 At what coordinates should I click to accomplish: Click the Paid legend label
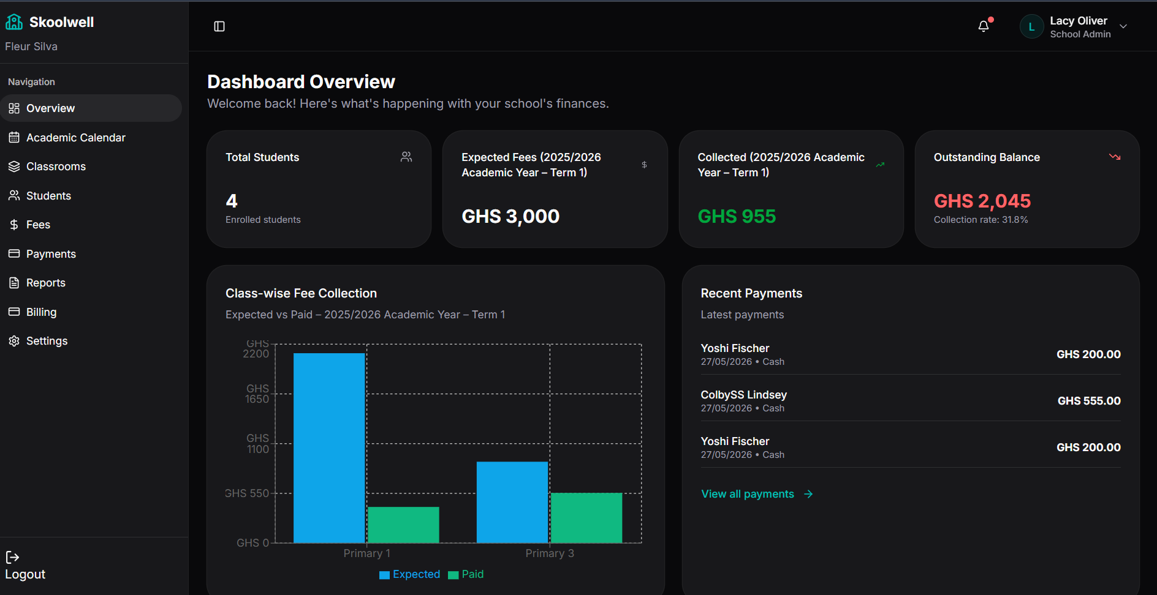[472, 574]
